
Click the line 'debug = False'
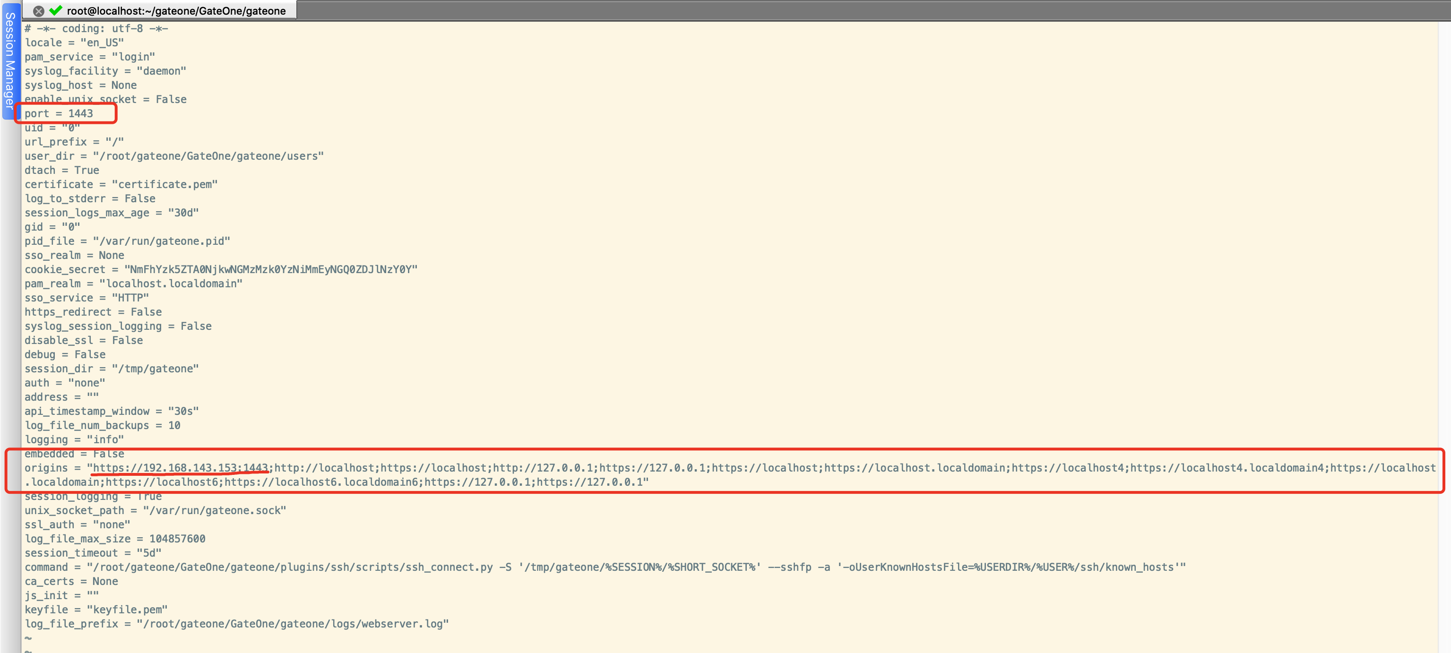(65, 355)
